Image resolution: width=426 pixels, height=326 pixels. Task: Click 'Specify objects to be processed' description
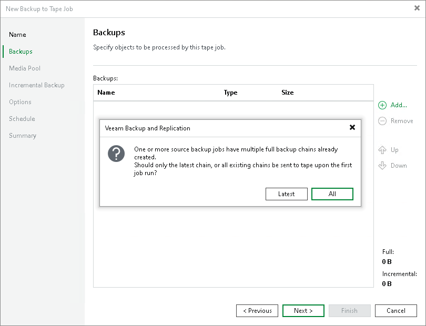159,47
